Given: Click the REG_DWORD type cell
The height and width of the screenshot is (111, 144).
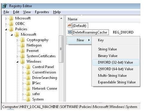Looking at the screenshot, I should 123,32.
